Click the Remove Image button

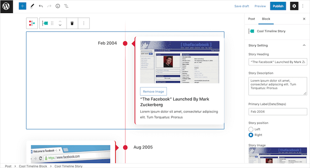(154, 91)
